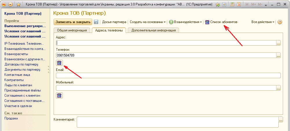Expand the small arrow next to M- button
Viewport: 290px width, 131px height.
266,5
